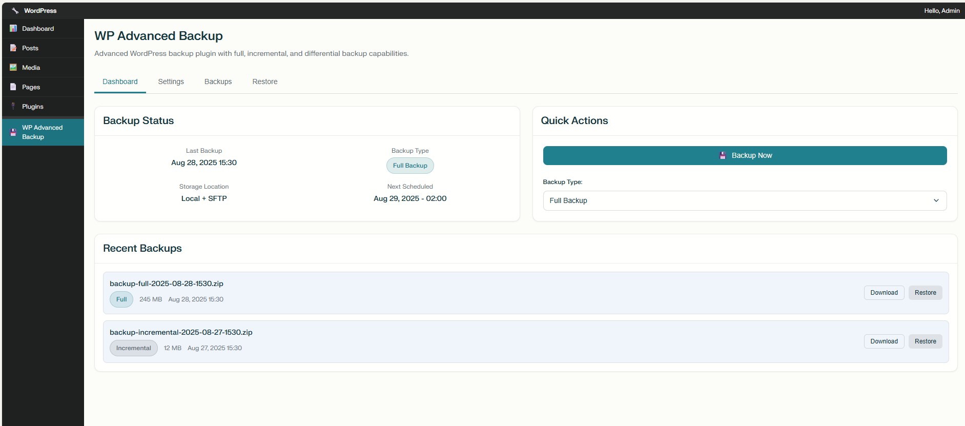Download backup-full-2025-08-28-1530.zip
Screen dimensions: 965x426
[x=884, y=293]
